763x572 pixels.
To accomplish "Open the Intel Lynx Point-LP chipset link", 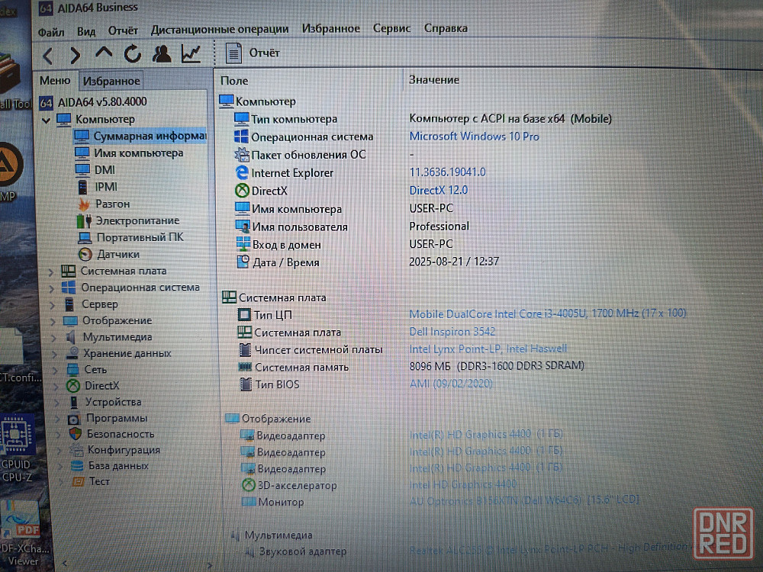I will pos(488,349).
